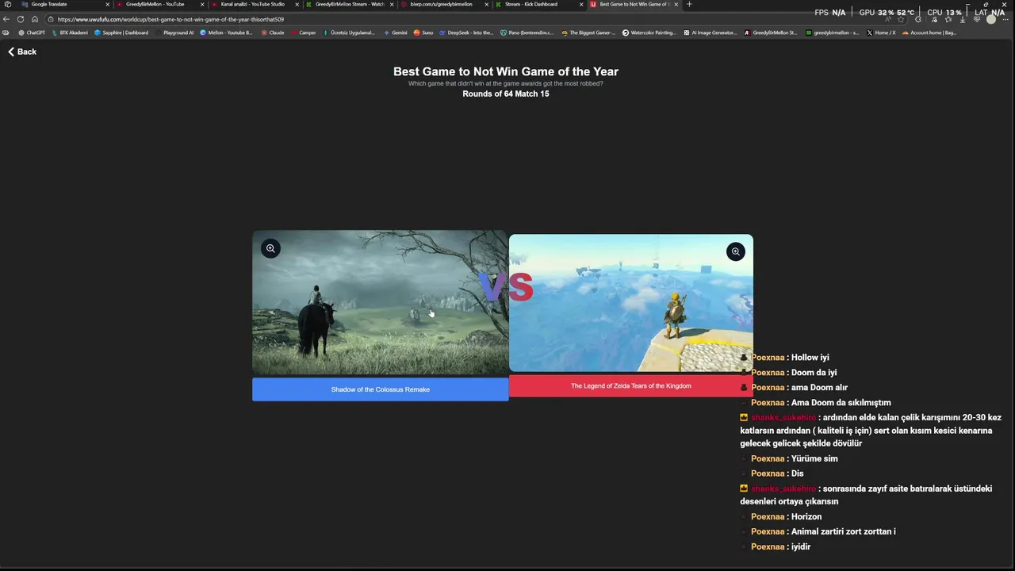Switch to GreedyBirMellon Stream - Watch tab
1015x571 pixels.
point(349,4)
